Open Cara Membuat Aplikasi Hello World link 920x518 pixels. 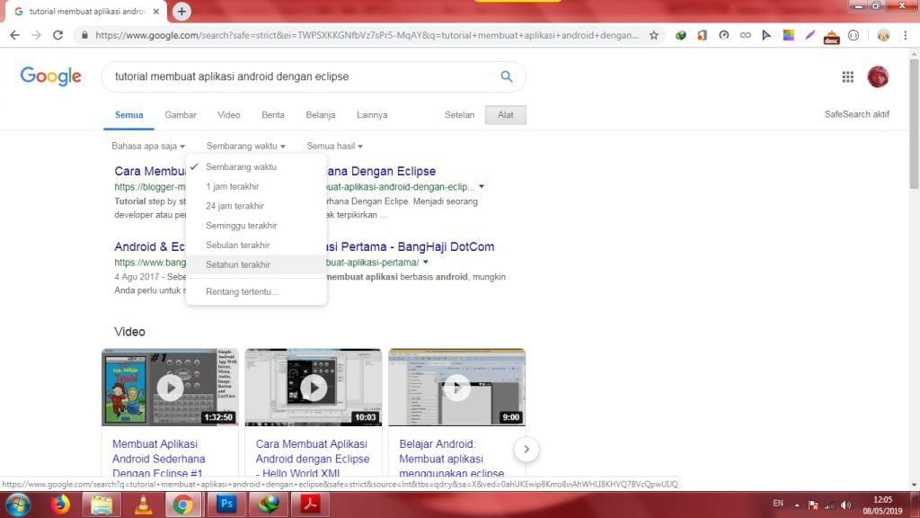pos(312,459)
